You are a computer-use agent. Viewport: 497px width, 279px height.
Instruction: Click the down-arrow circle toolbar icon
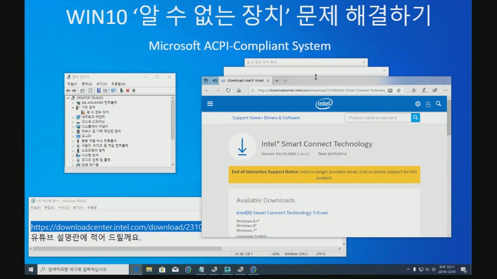point(134,90)
